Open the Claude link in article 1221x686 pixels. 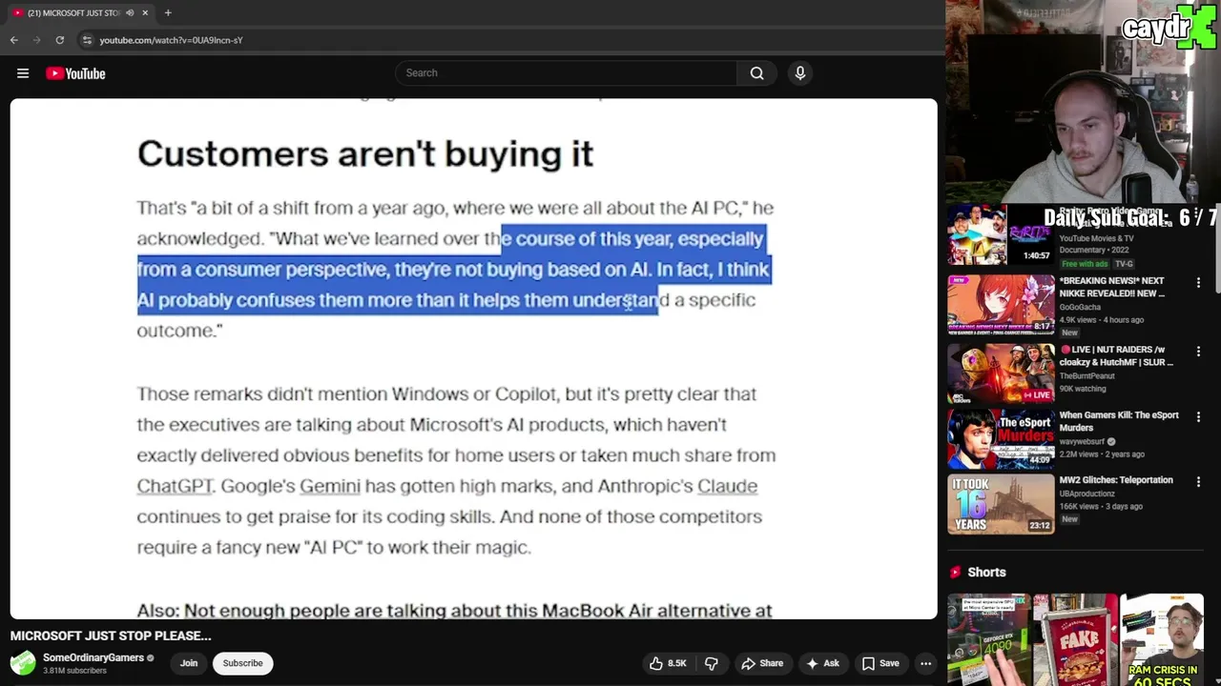(727, 486)
